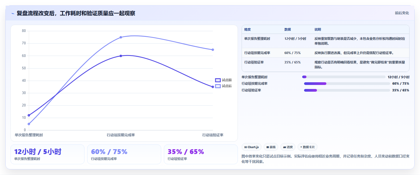Click the 试点前 data point at 60

tap(121, 56)
